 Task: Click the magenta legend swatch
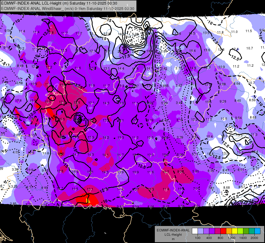(x=218, y=231)
